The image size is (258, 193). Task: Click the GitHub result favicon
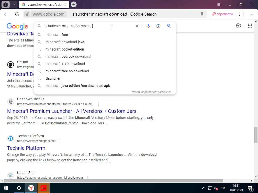(11, 65)
